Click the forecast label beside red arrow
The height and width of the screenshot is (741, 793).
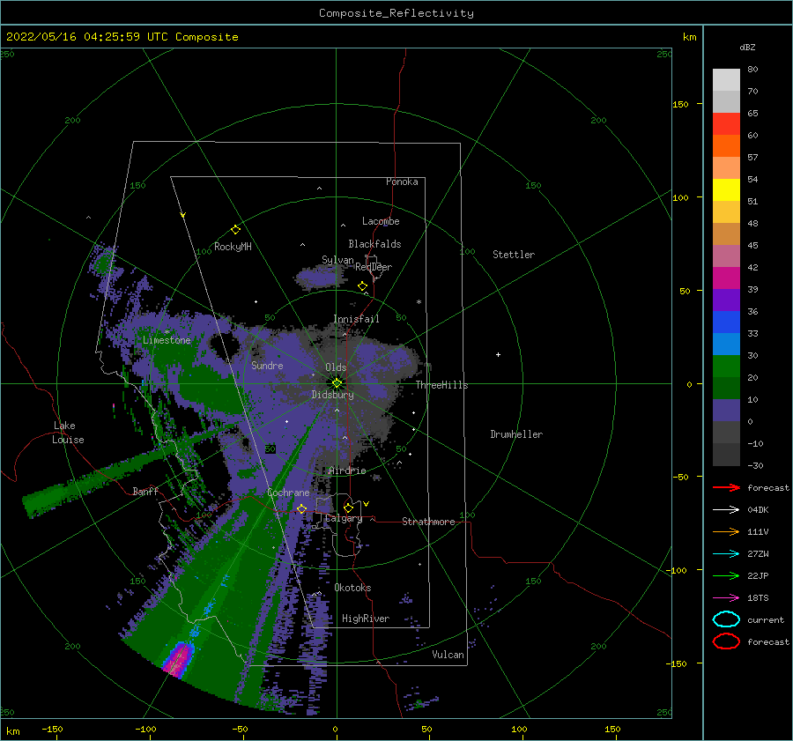(x=768, y=487)
